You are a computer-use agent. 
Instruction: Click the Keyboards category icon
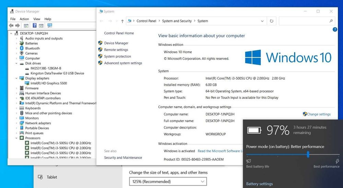[22, 108]
